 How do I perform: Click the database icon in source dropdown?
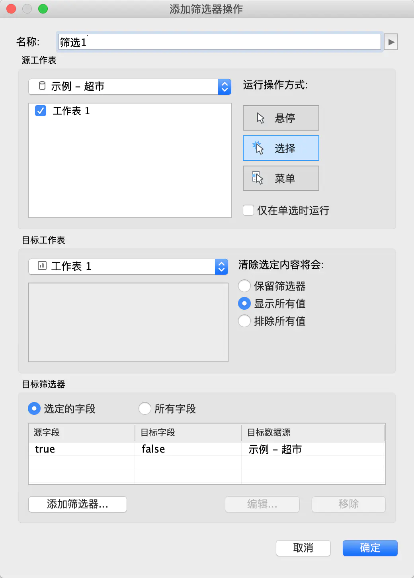(x=42, y=86)
